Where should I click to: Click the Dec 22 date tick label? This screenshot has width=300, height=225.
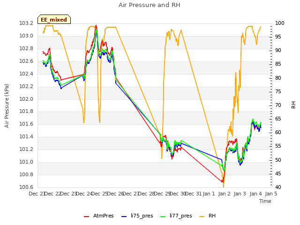pos(52,194)
